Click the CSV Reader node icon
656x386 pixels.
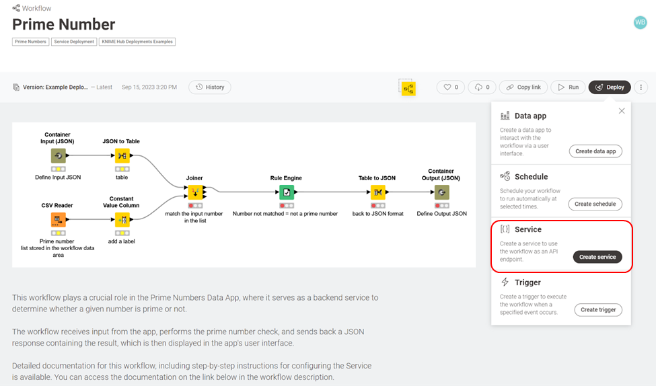click(58, 219)
